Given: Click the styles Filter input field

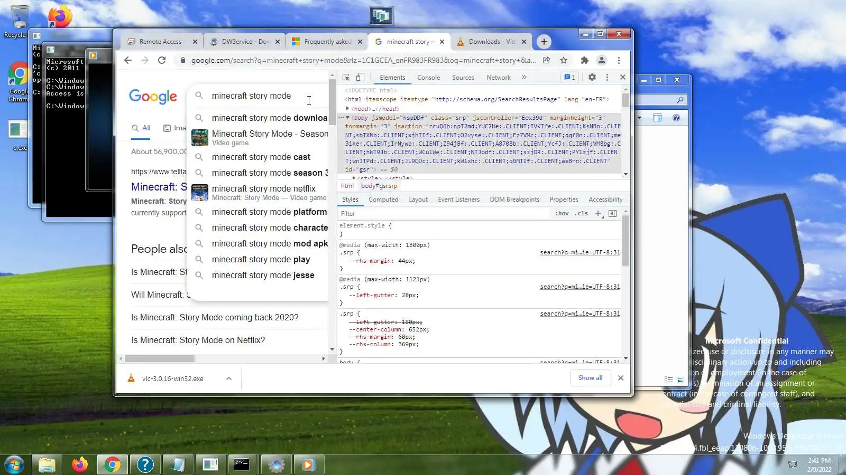Looking at the screenshot, I should coord(444,213).
